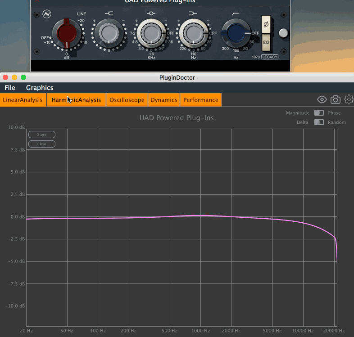The height and width of the screenshot is (337, 354).
Task: Click the 5000 Hz axis label
Action: (x=272, y=331)
